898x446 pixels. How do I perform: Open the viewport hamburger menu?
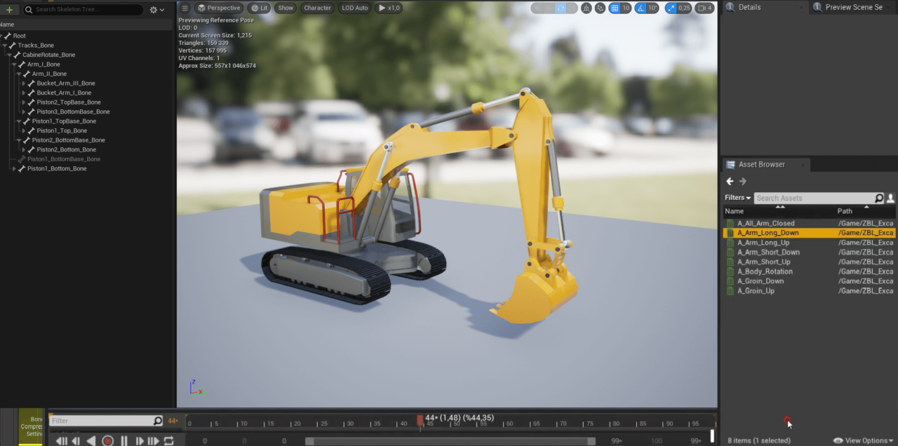pyautogui.click(x=185, y=8)
